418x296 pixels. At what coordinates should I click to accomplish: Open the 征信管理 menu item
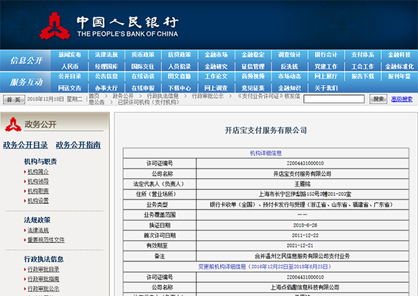pyautogui.click(x=253, y=66)
